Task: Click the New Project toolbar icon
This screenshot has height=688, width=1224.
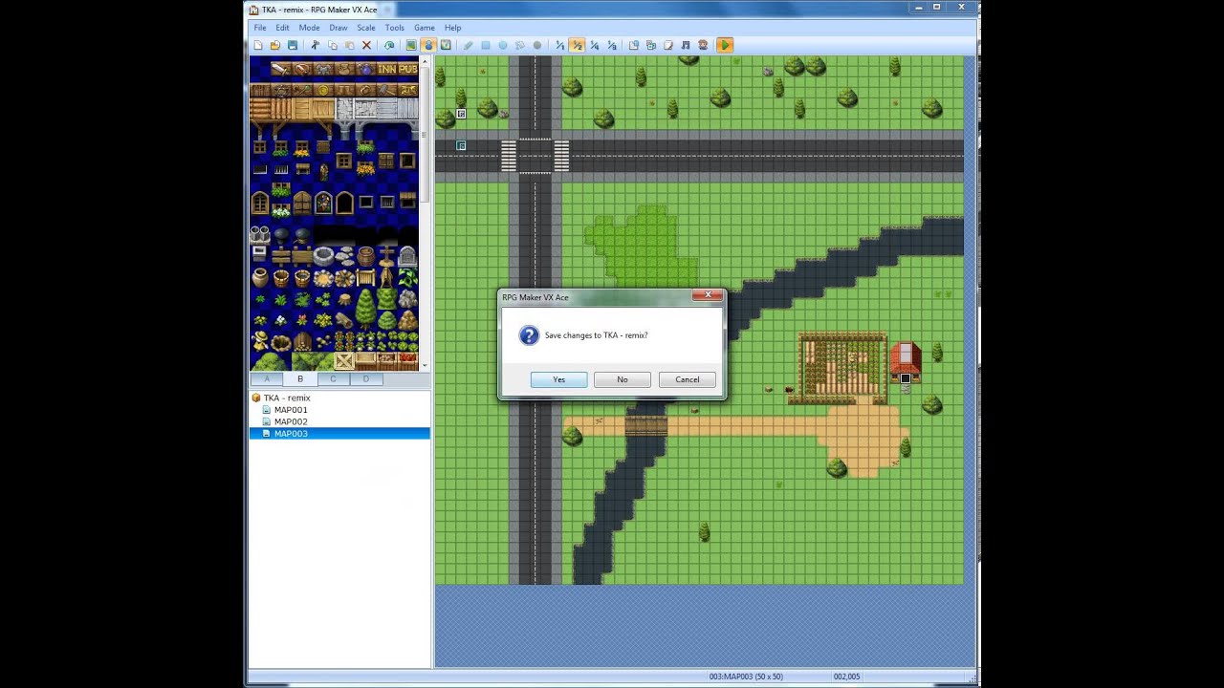Action: (x=257, y=45)
